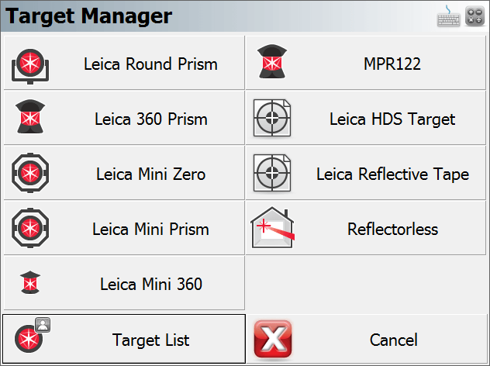Screen dimensions: 490x366
Task: Click the Reflective Tape target icon
Action: click(x=272, y=173)
